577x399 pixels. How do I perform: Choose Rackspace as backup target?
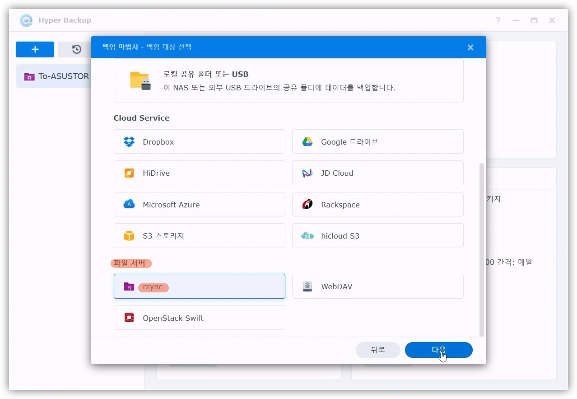pyautogui.click(x=377, y=205)
